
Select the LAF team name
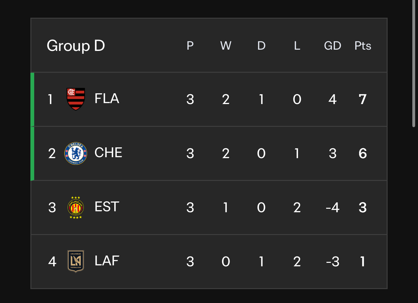[107, 261]
